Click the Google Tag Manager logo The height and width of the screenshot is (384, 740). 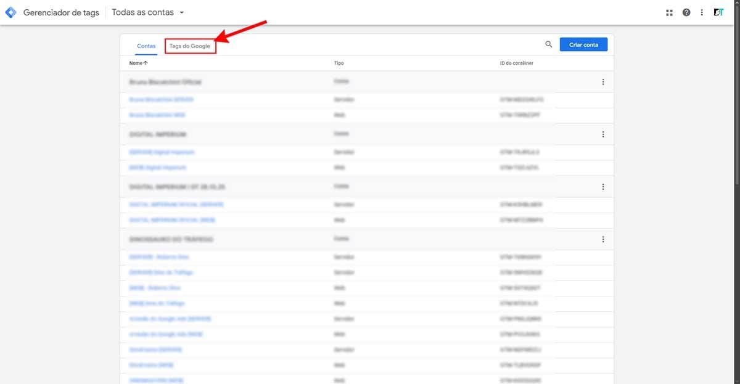[10, 12]
